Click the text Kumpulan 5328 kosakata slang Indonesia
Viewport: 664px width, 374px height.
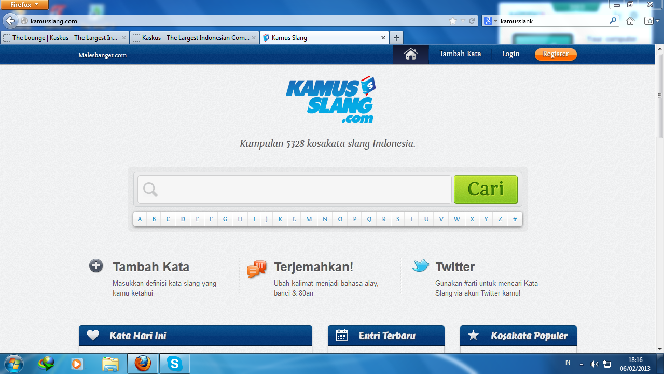(x=328, y=144)
